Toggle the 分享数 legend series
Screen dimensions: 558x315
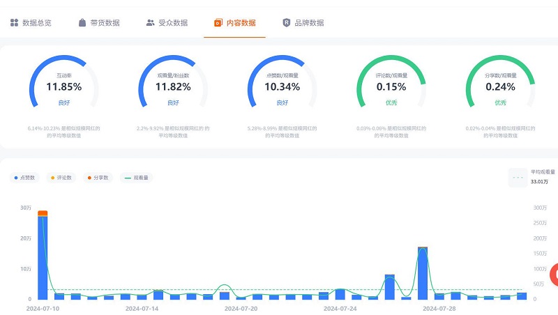coord(98,178)
